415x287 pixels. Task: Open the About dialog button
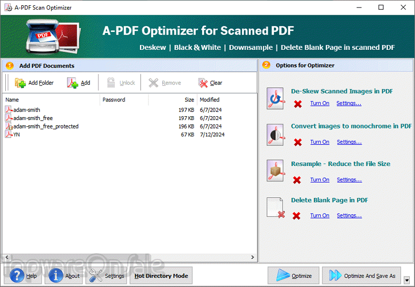coord(64,276)
